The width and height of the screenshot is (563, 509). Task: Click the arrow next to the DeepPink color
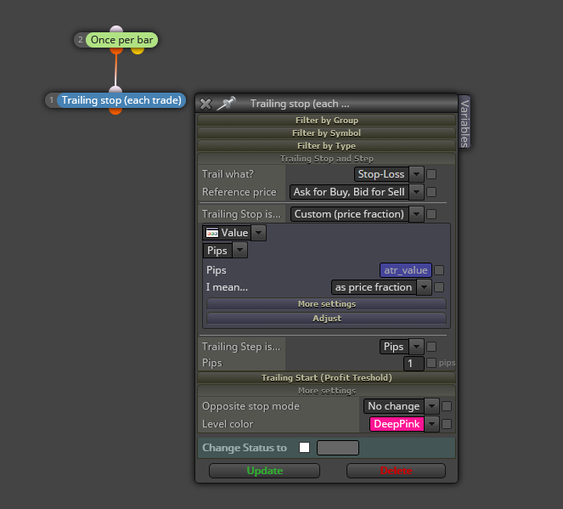431,424
